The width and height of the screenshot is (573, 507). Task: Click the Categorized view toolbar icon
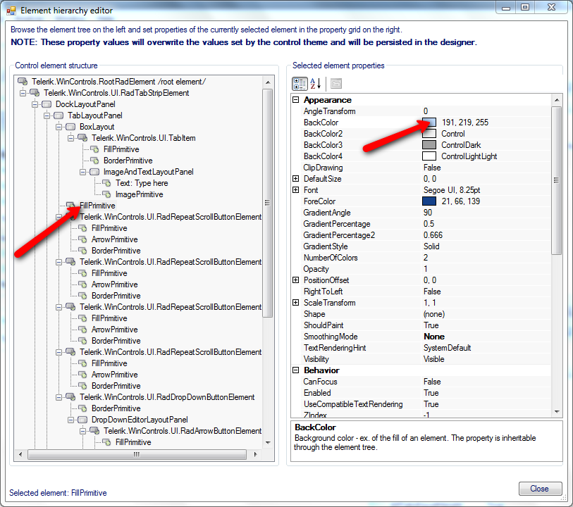click(x=300, y=84)
